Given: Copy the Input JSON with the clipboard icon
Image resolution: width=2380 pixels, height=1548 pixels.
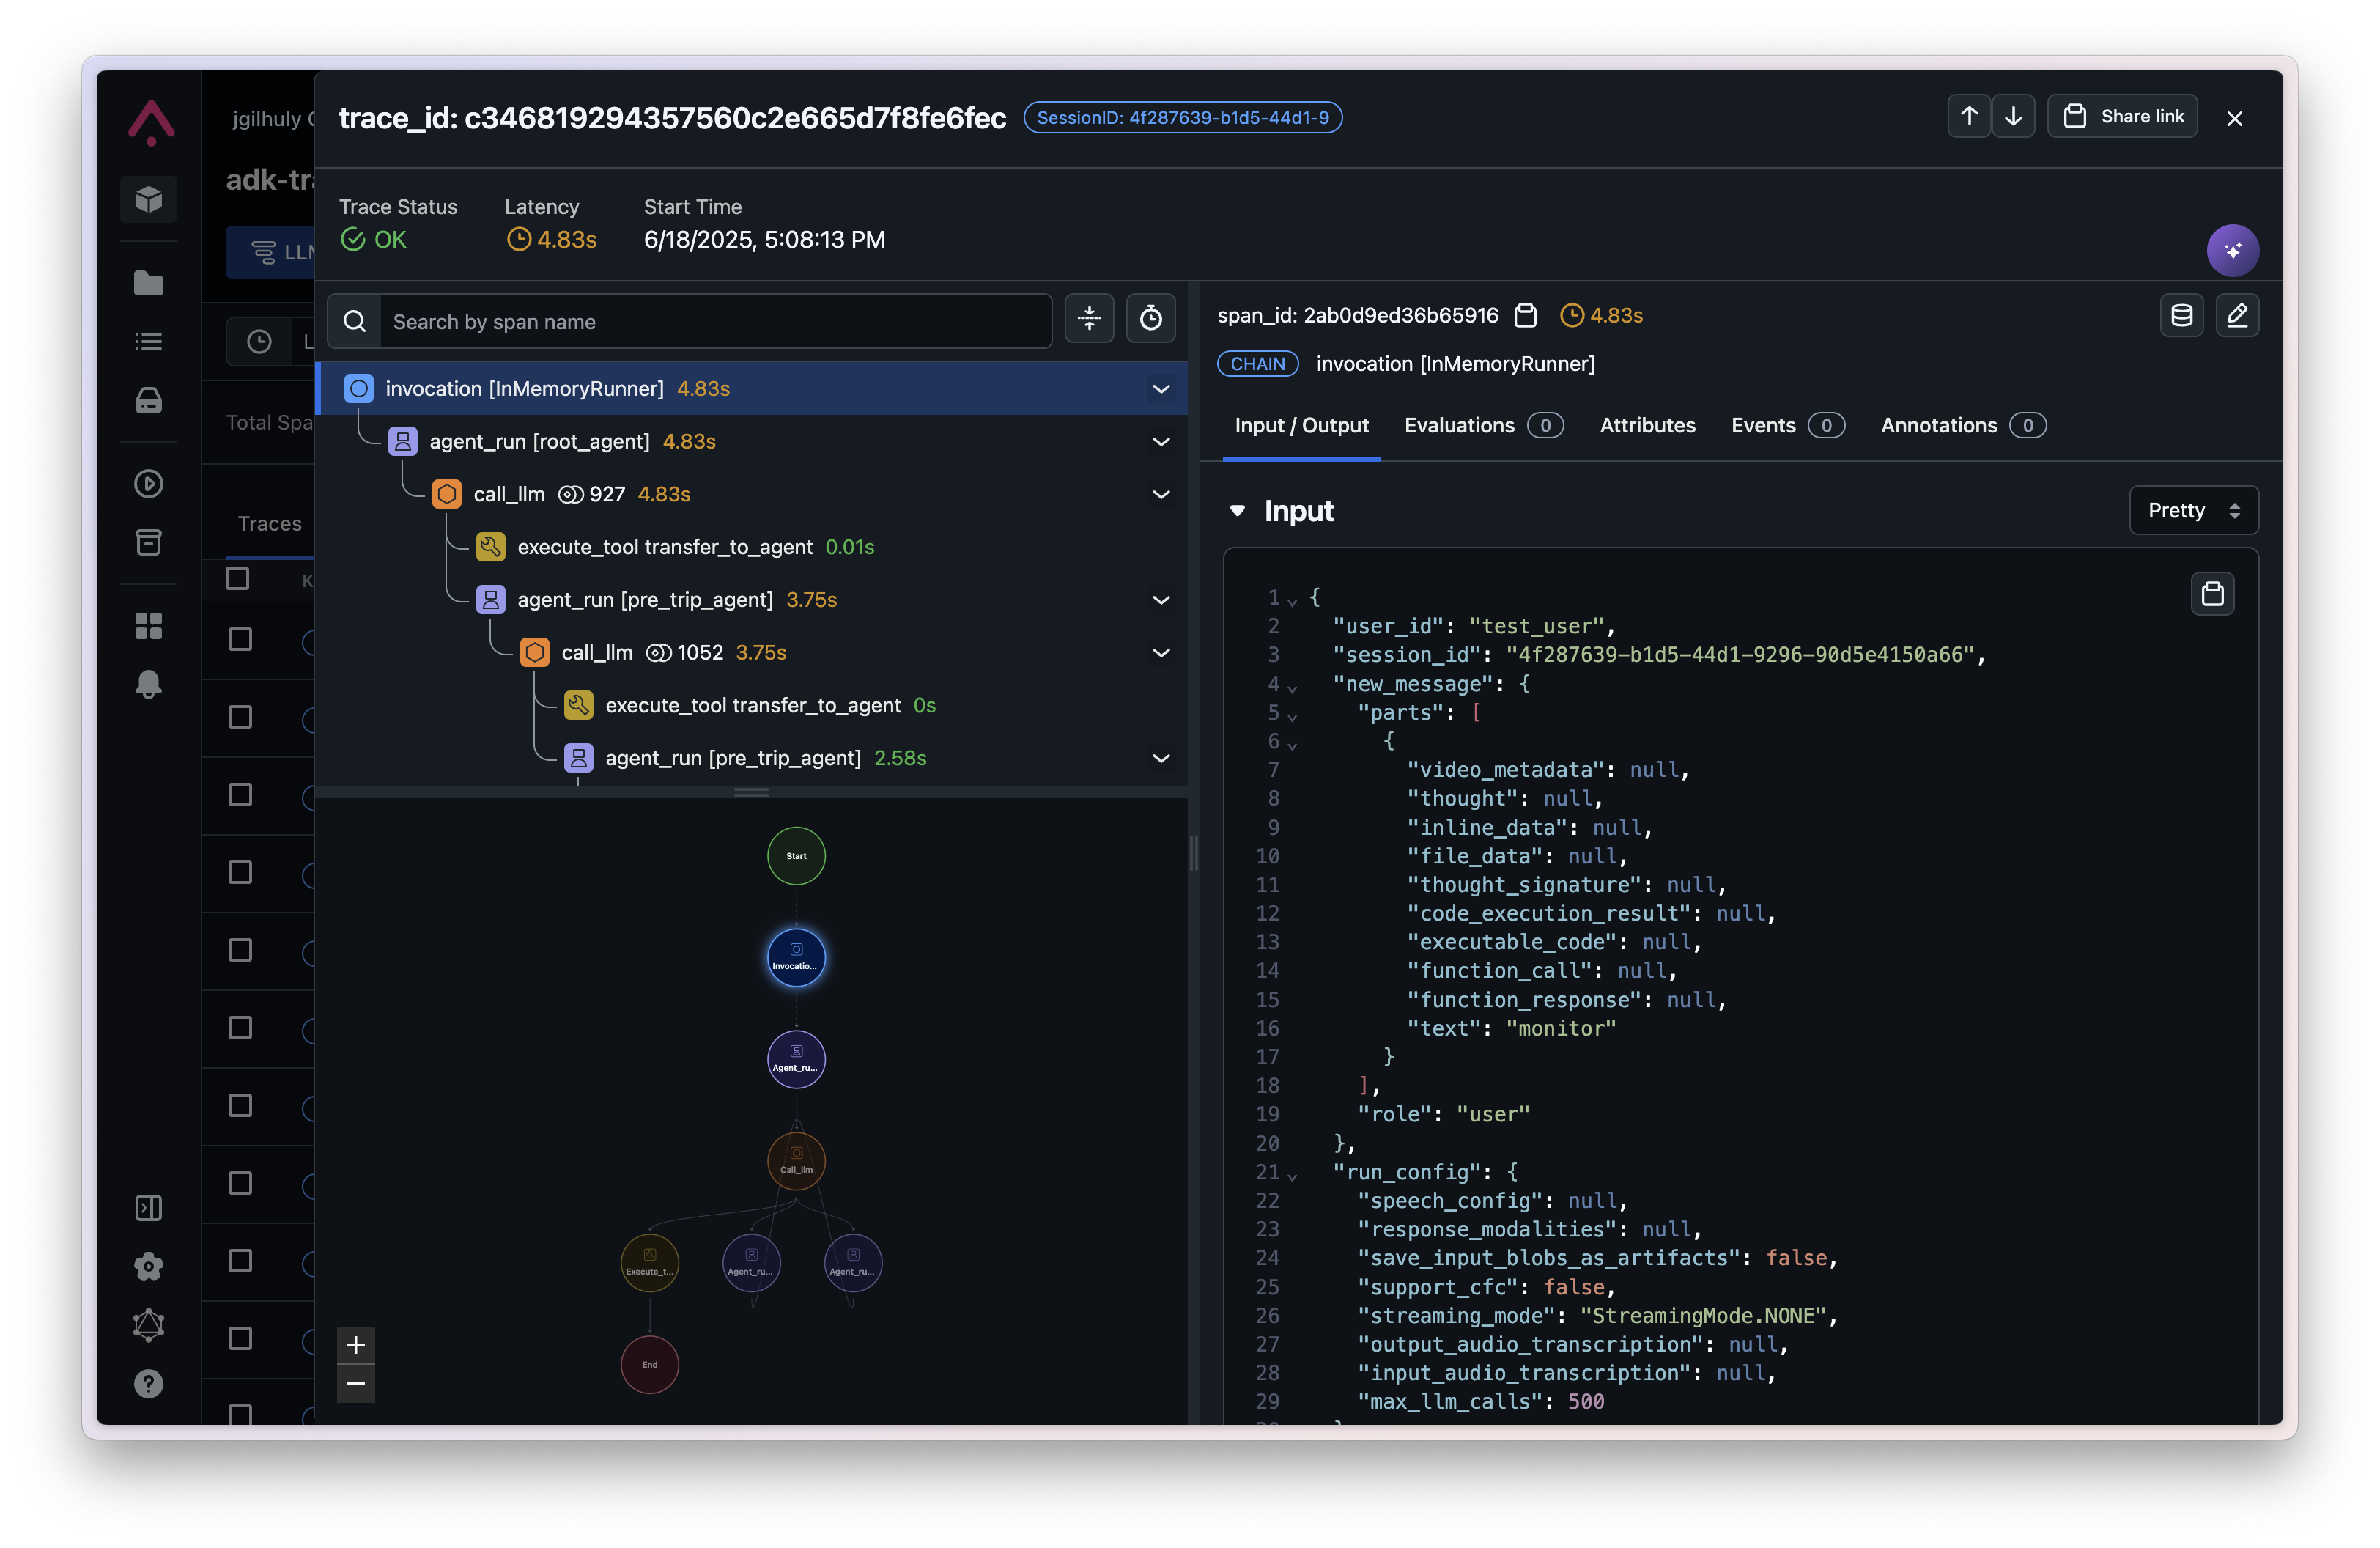Looking at the screenshot, I should click(x=2212, y=594).
